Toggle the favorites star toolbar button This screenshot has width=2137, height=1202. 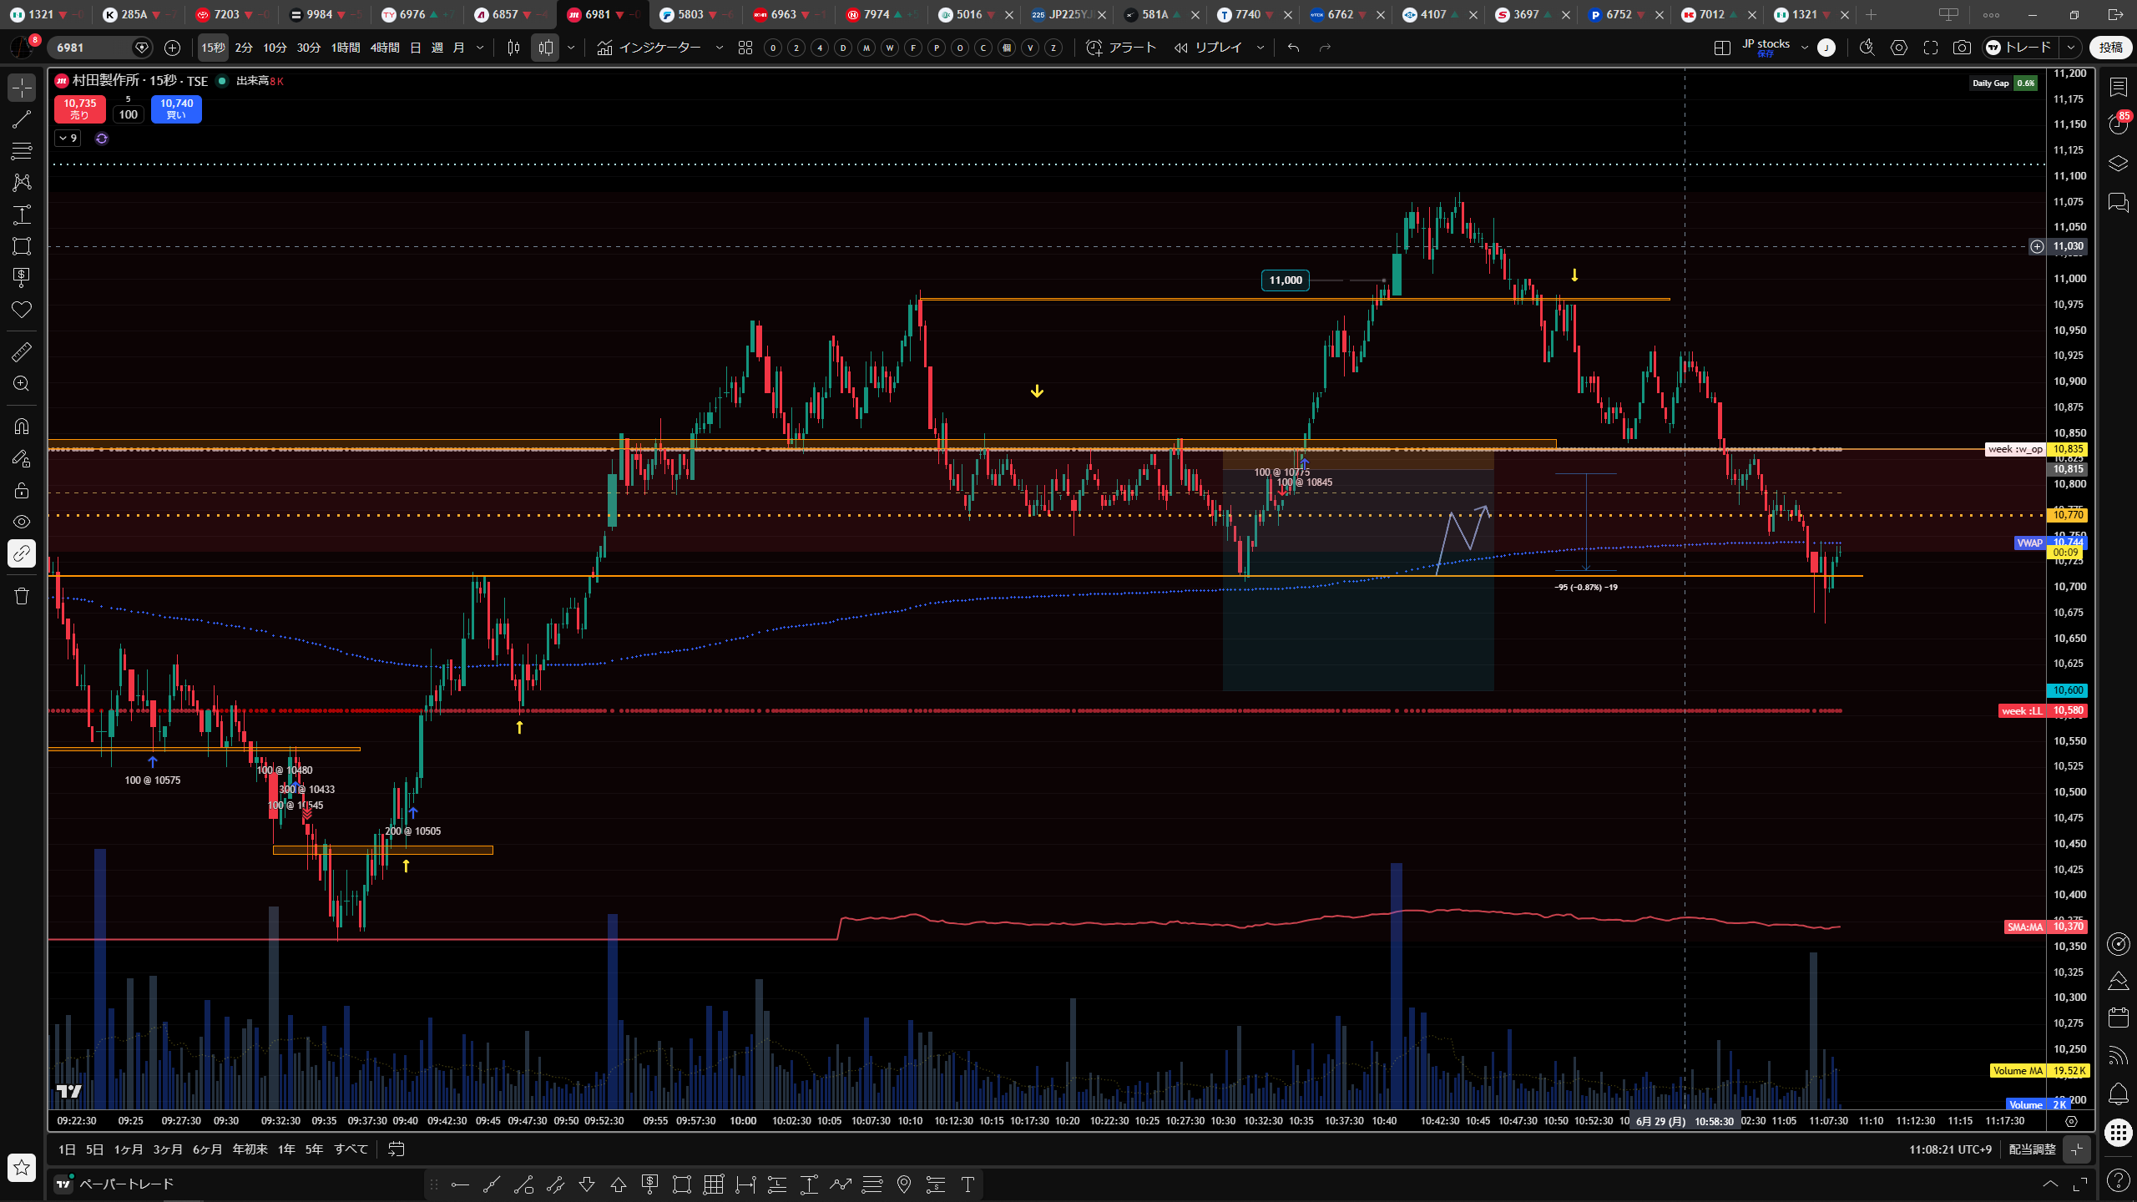pyautogui.click(x=22, y=1167)
